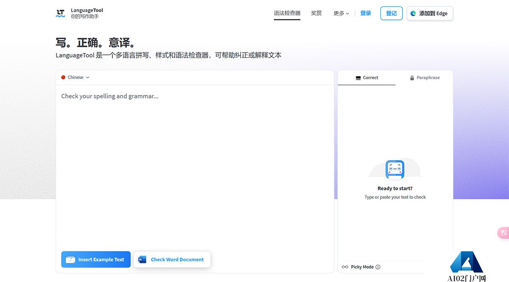Click the red Chinese flag icon
The height and width of the screenshot is (282, 509).
coord(63,77)
